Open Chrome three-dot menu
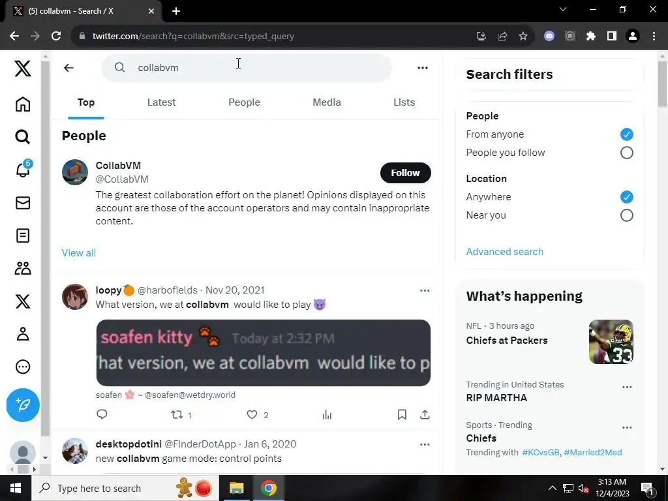Viewport: 668px width, 501px height. 654,37
